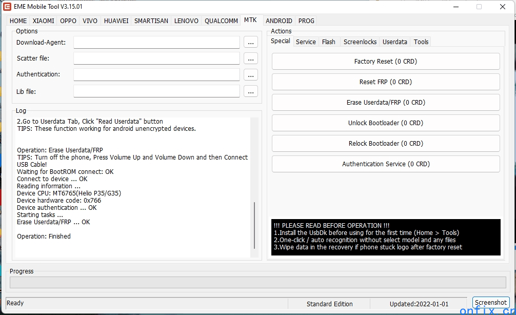
Task: Browse for Lib file
Action: (x=250, y=91)
